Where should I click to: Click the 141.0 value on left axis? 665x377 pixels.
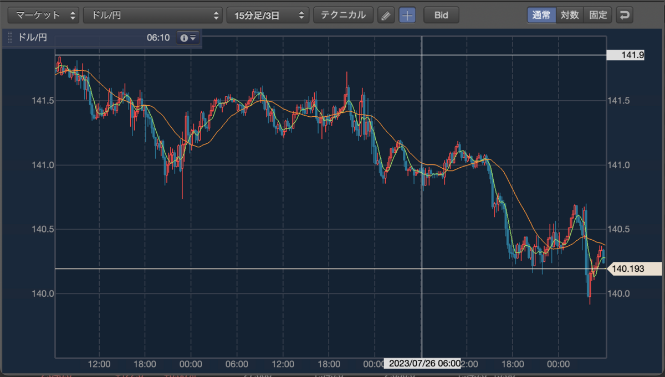(x=43, y=165)
